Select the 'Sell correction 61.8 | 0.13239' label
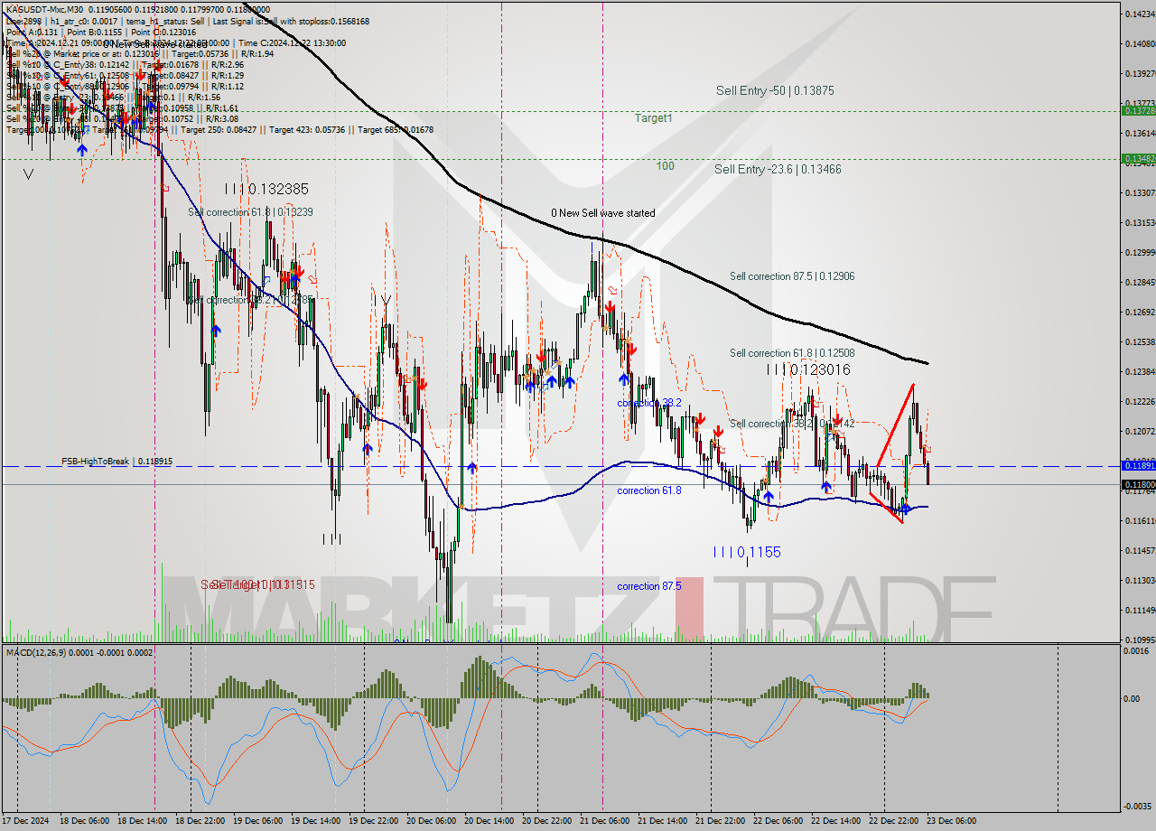The image size is (1156, 831). pos(251,212)
